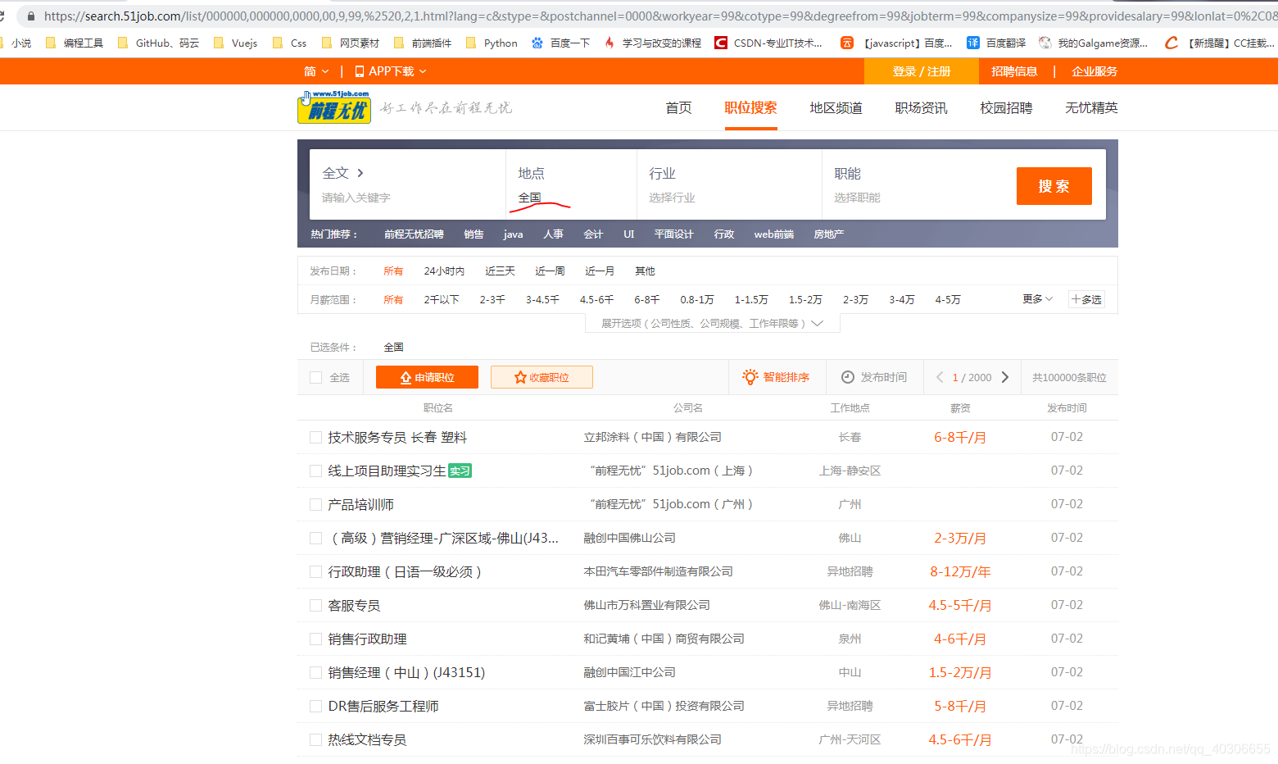This screenshot has width=1278, height=764.
Task: Open the 百度翻译 bookmark
Action: (996, 43)
